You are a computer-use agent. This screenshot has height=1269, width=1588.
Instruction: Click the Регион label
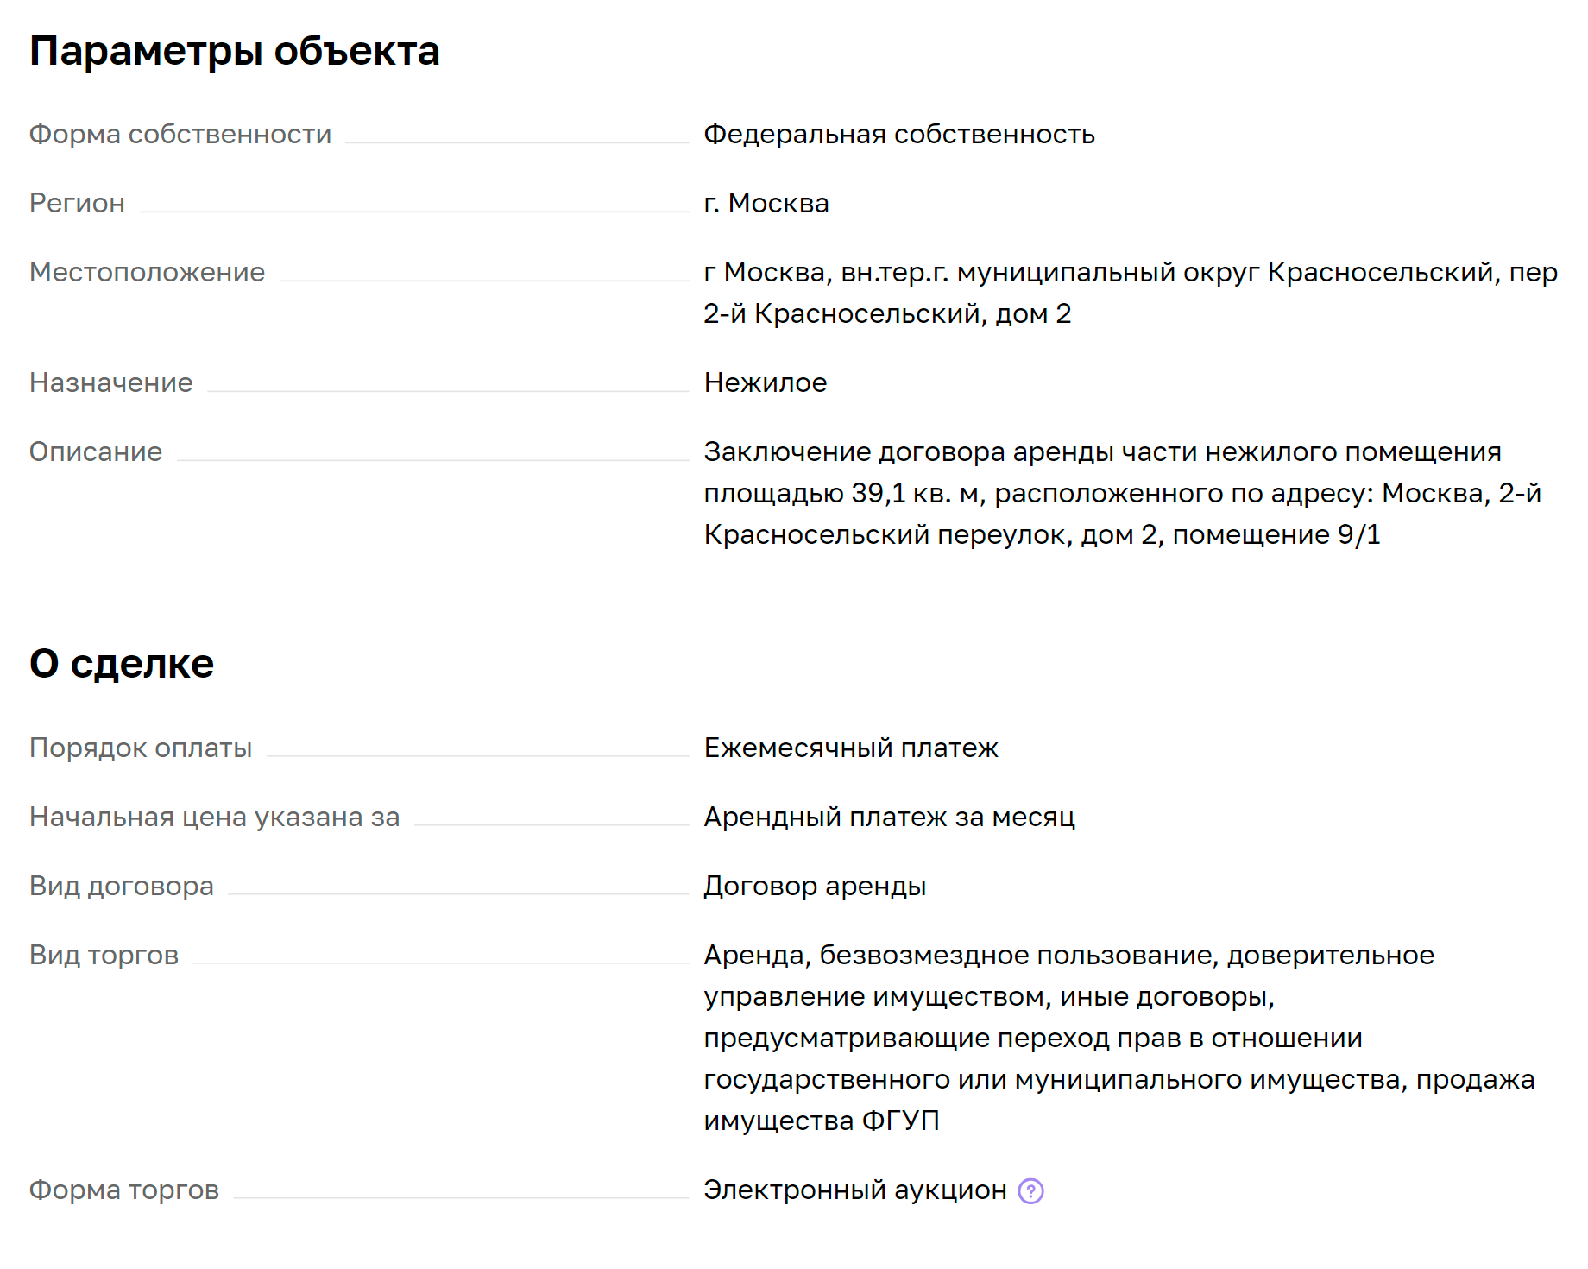click(77, 204)
